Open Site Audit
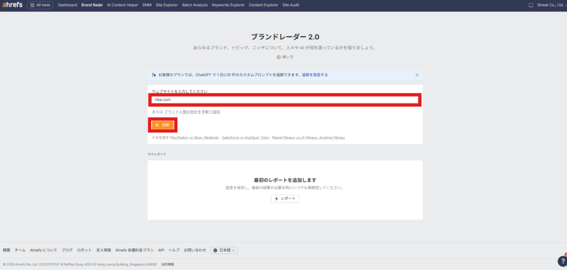The image size is (567, 270). pos(291,5)
